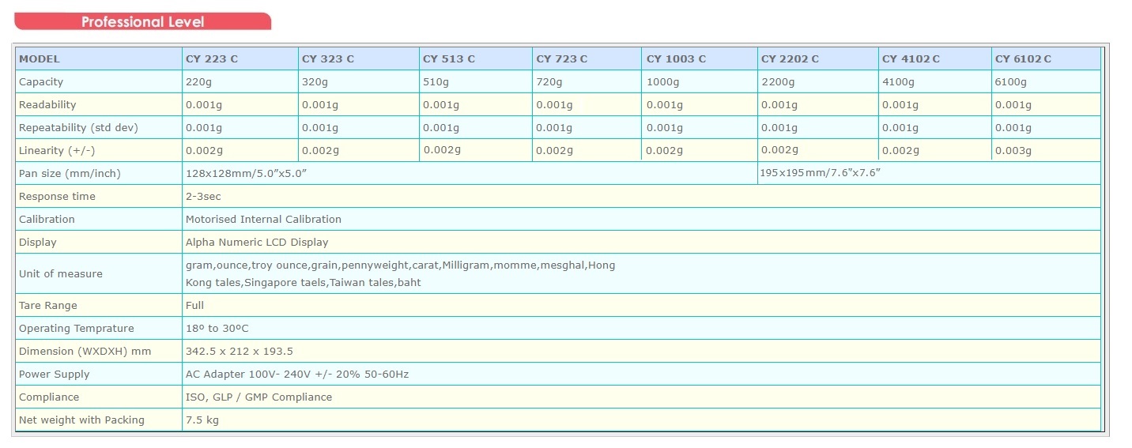Click the '7.5 kg' net weight value
This screenshot has height=448, width=1132.
(202, 420)
